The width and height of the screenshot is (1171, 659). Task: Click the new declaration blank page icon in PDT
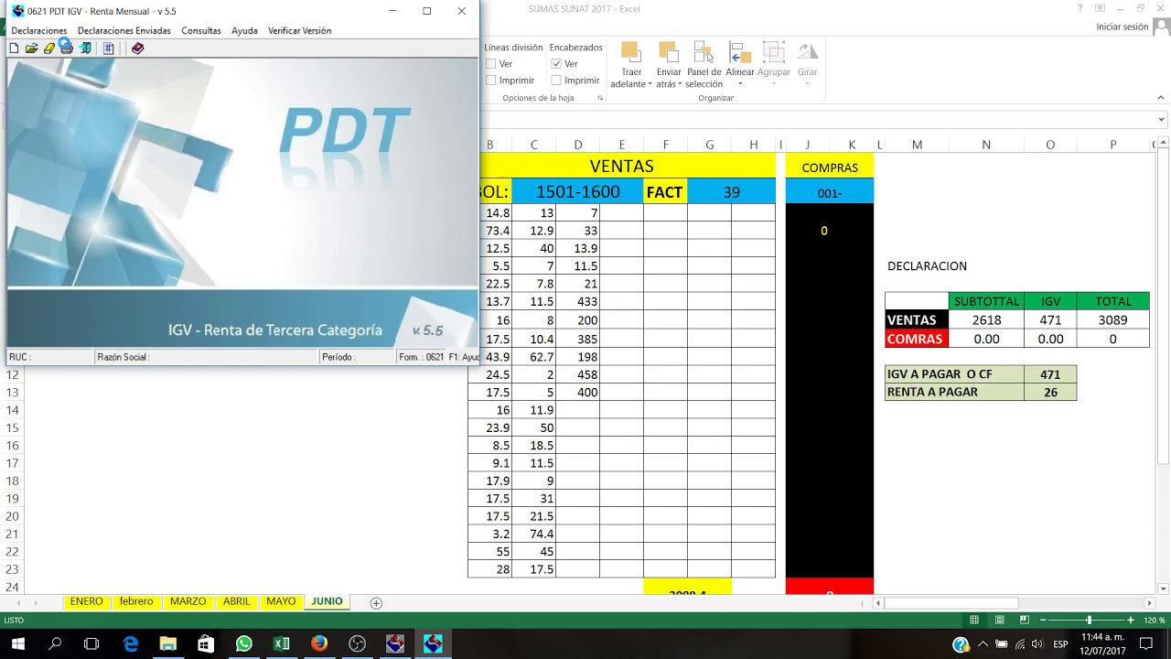[x=14, y=49]
